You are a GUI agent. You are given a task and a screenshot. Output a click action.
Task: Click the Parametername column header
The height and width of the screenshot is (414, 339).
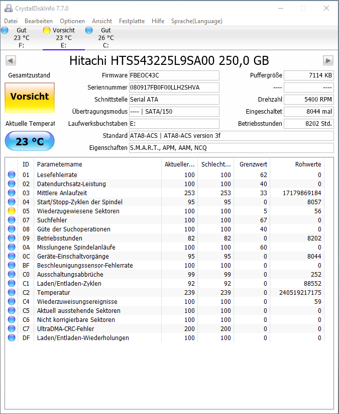(97, 164)
